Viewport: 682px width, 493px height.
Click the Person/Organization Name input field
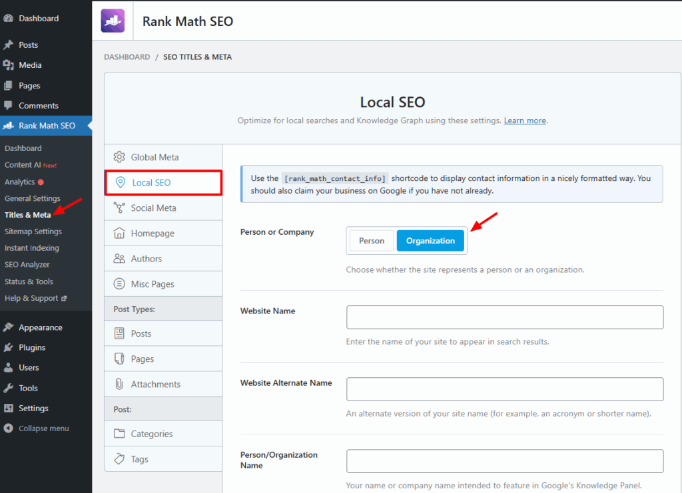click(x=505, y=461)
